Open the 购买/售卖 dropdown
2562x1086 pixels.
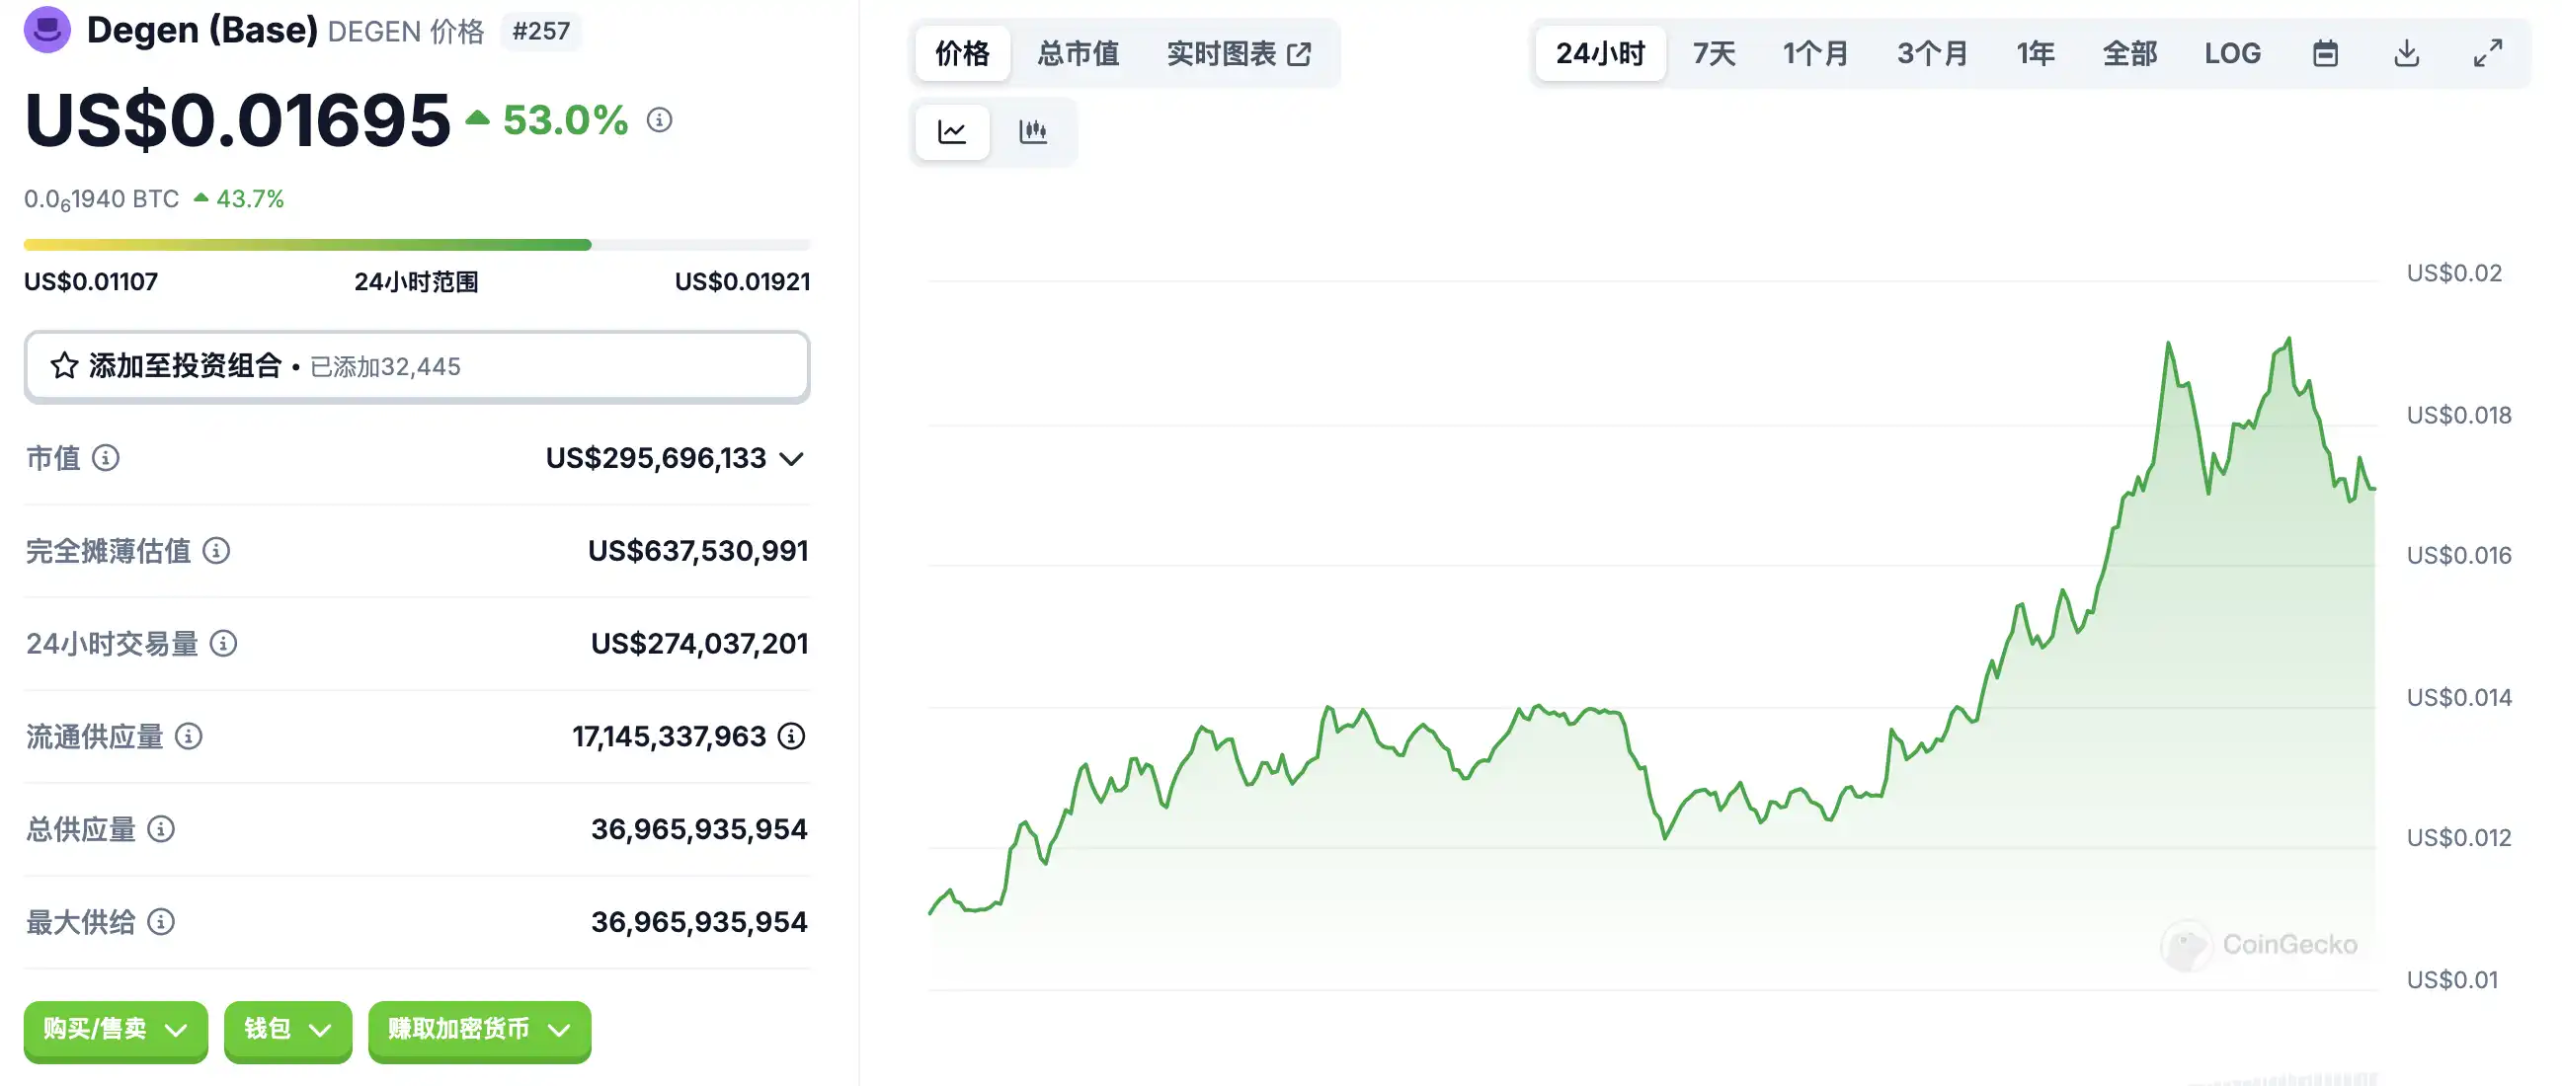[116, 1030]
